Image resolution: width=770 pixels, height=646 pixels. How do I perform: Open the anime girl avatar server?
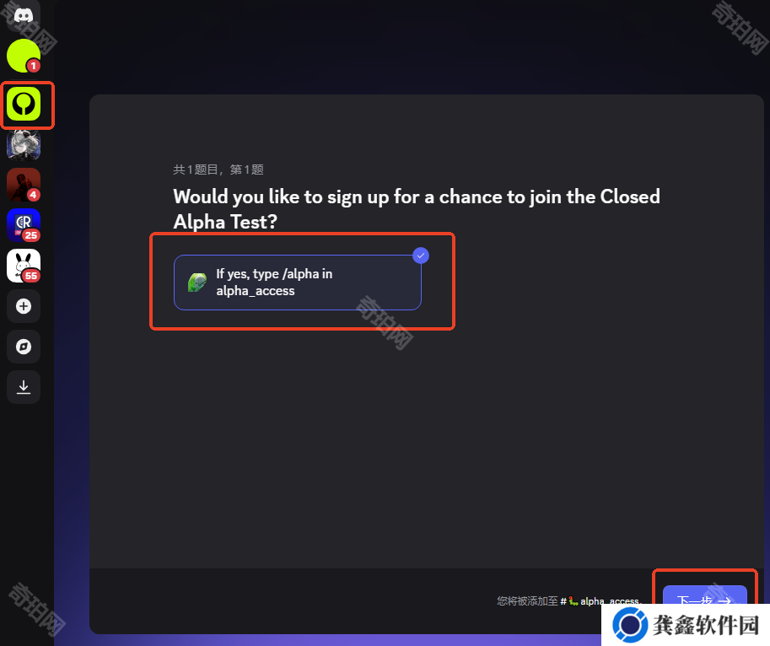23,145
